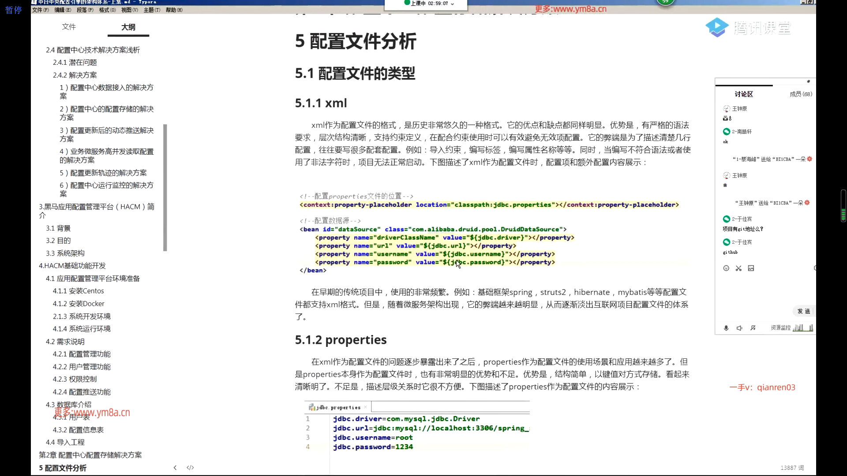Screen dimensions: 847x476
Task: Open the 主题(T) menu
Action: pos(151,10)
